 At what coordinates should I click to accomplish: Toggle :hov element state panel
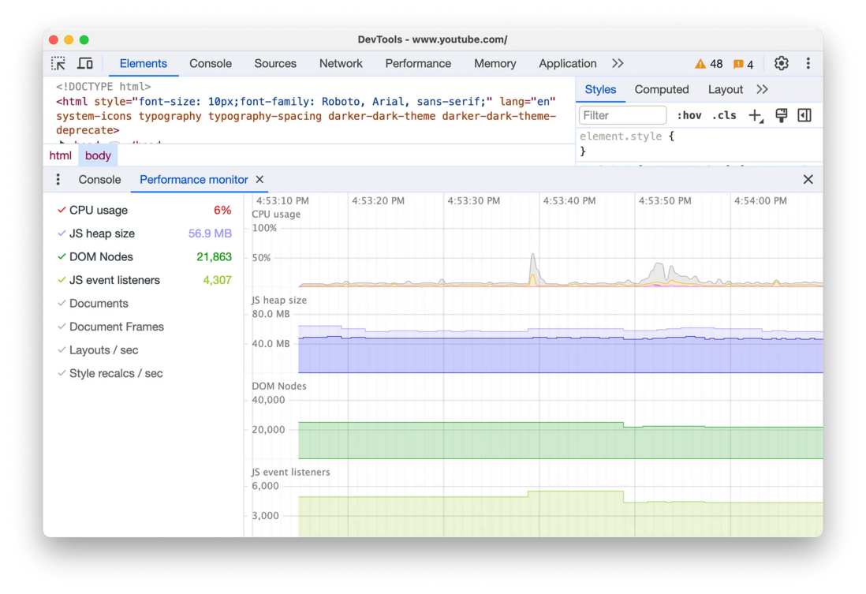pyautogui.click(x=689, y=115)
